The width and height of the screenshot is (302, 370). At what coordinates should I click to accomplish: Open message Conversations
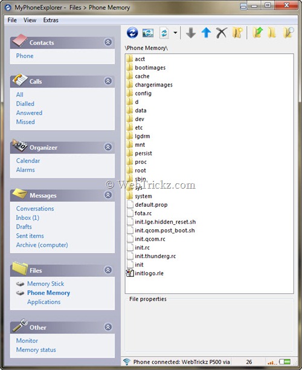pyautogui.click(x=35, y=209)
